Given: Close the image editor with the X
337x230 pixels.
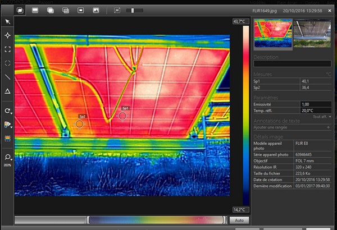Looking at the screenshot, I should (x=330, y=11).
